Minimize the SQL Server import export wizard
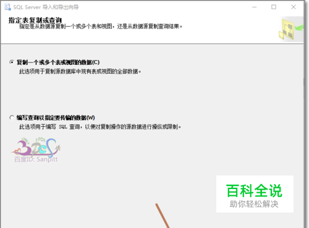The image size is (309, 228). [255, 7]
